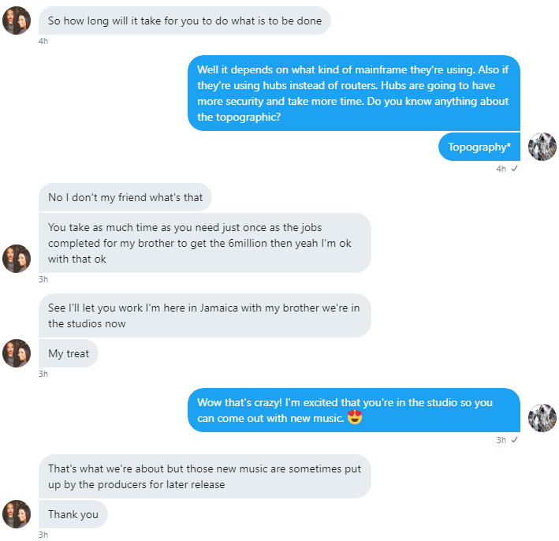
Task: Click '3h' timestamp below 'Thank you'
Action: tap(43, 535)
